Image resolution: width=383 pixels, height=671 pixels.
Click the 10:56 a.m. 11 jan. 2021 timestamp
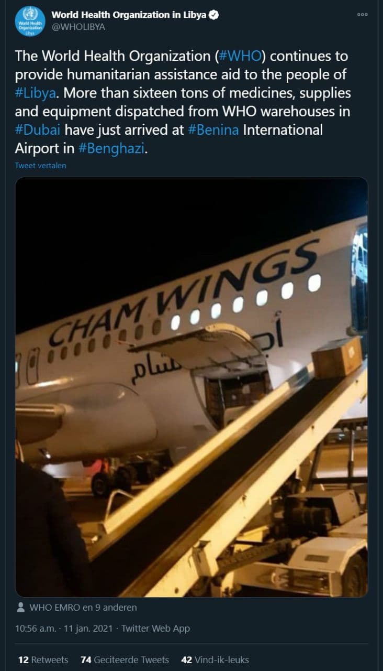click(x=64, y=628)
